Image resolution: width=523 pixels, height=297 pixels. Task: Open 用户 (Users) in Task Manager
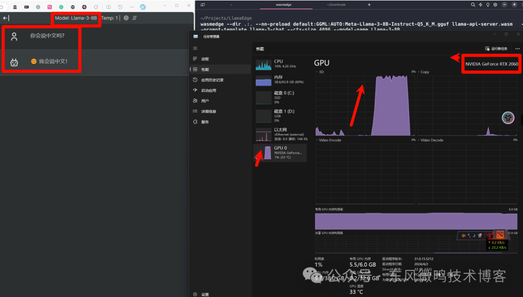pyautogui.click(x=220, y=101)
